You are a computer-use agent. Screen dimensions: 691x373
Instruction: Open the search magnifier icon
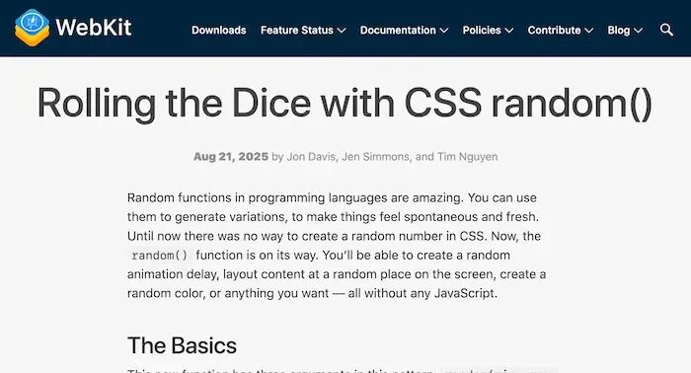(x=666, y=30)
